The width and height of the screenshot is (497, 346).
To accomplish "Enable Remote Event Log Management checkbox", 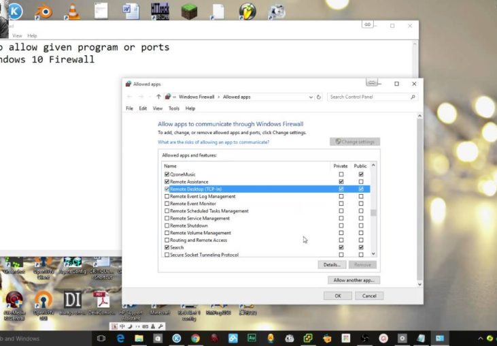I will [x=167, y=196].
